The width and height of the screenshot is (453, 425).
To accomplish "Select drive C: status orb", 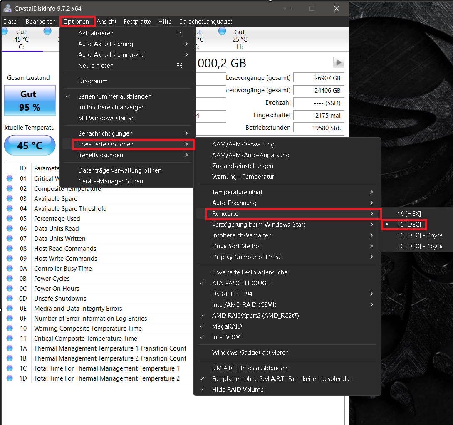I will tap(4, 31).
